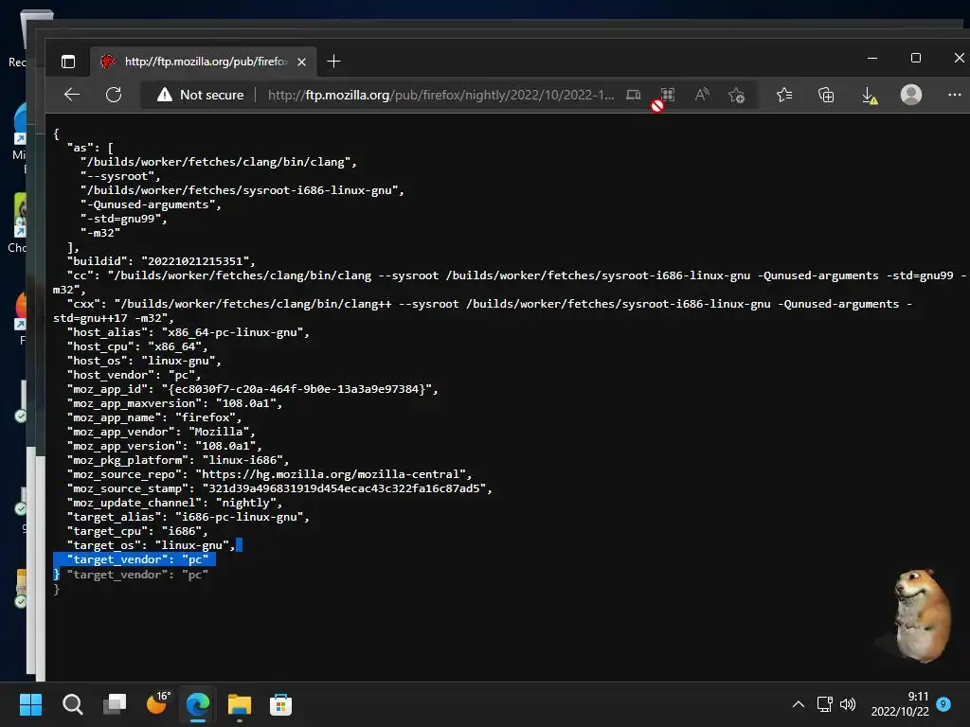Open the Favorites list

[x=783, y=95]
